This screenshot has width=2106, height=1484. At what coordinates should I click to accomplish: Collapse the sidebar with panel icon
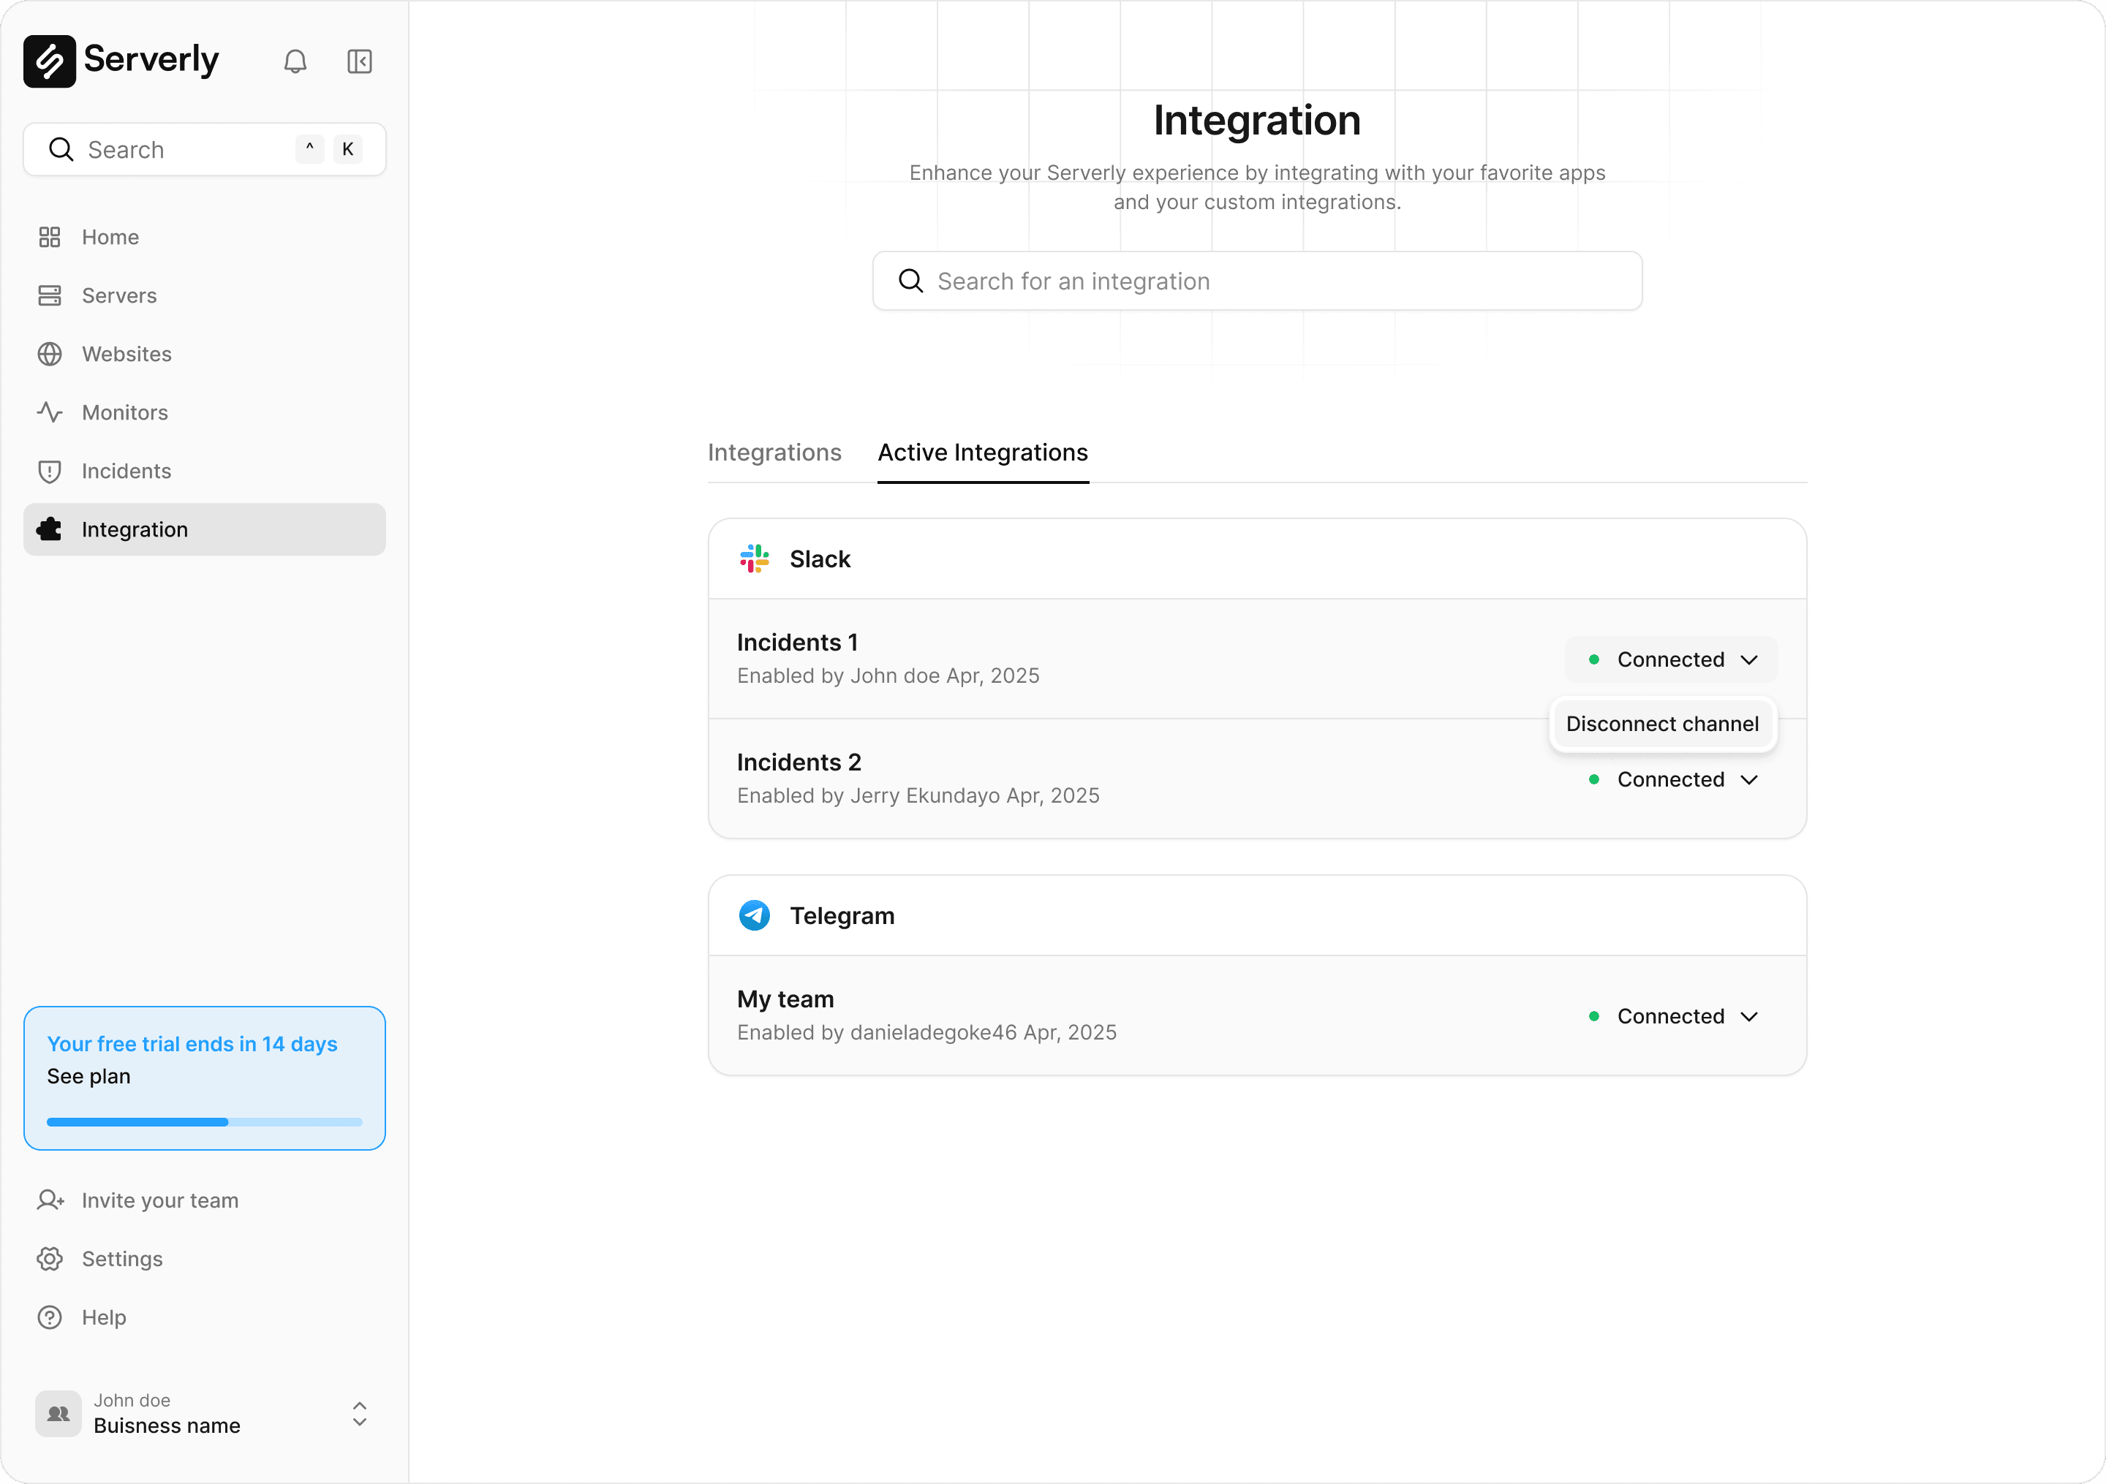tap(360, 61)
